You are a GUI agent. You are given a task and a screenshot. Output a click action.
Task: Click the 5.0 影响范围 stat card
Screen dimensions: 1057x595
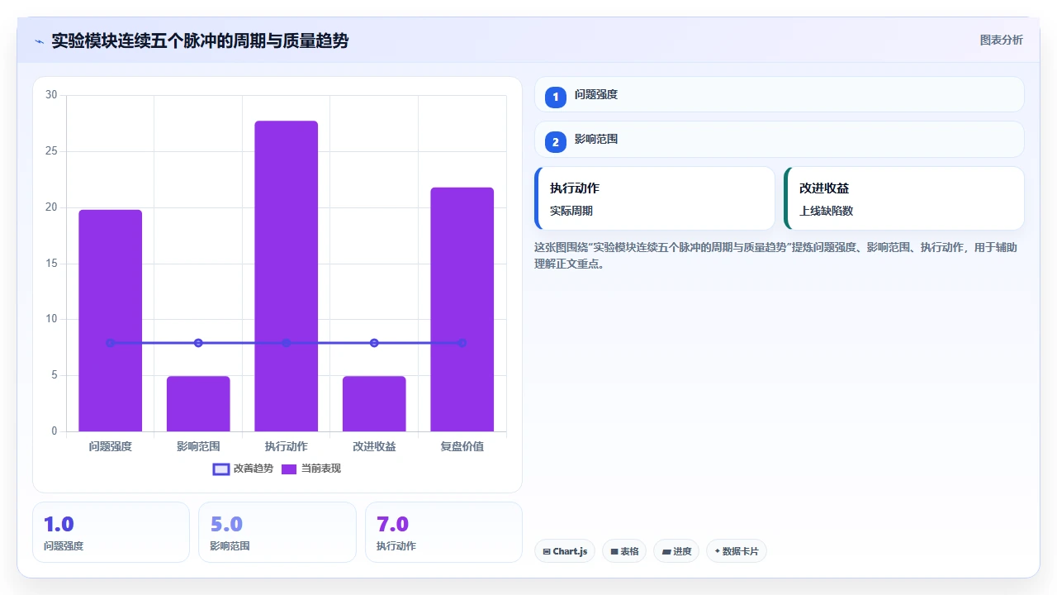pos(277,532)
